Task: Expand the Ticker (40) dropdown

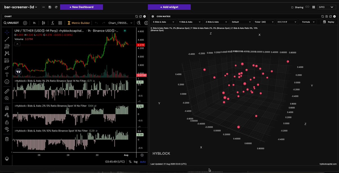Action: pos(264,22)
